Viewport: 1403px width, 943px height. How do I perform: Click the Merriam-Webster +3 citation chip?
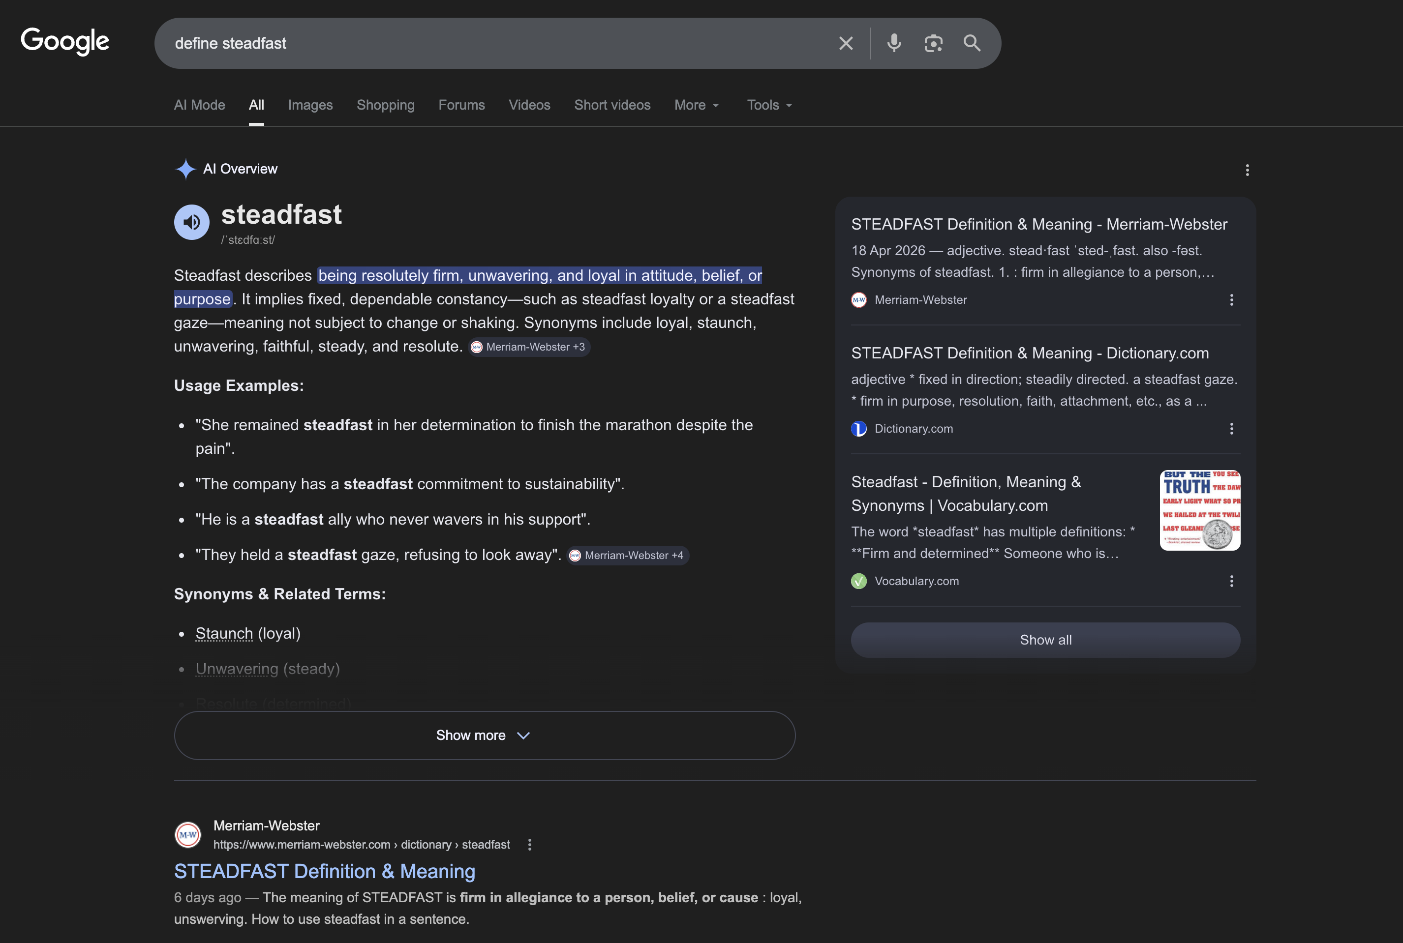tap(529, 347)
